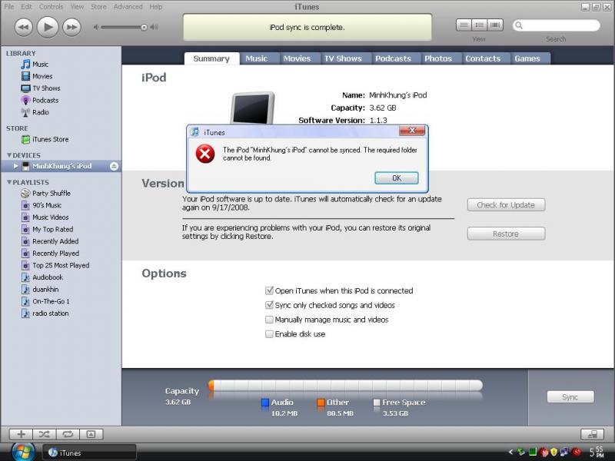Uncheck Sync only checked songs and videos
The height and width of the screenshot is (461, 615).
click(x=269, y=306)
